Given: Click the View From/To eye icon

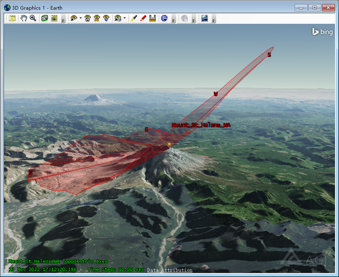Looking at the screenshot, I should pyautogui.click(x=74, y=18).
